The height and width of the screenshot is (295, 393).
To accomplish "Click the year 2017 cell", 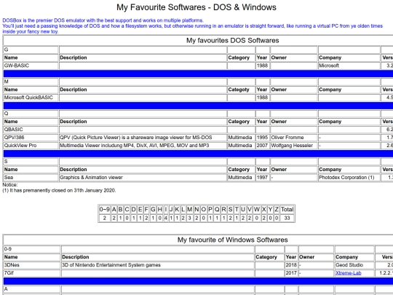I will [x=291, y=273].
